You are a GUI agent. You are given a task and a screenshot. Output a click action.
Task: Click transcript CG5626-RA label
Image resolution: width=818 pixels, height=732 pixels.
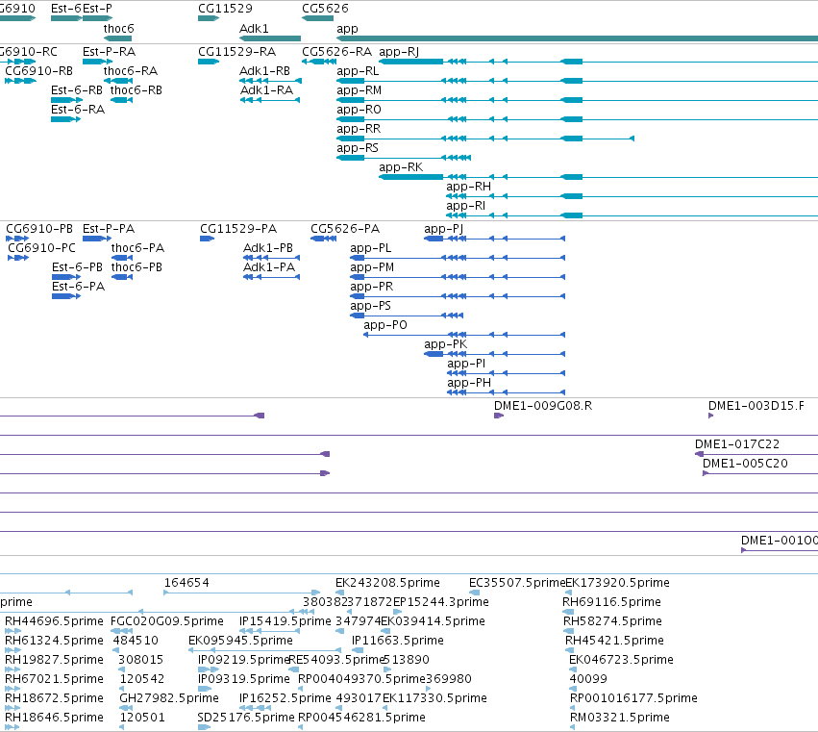[337, 52]
